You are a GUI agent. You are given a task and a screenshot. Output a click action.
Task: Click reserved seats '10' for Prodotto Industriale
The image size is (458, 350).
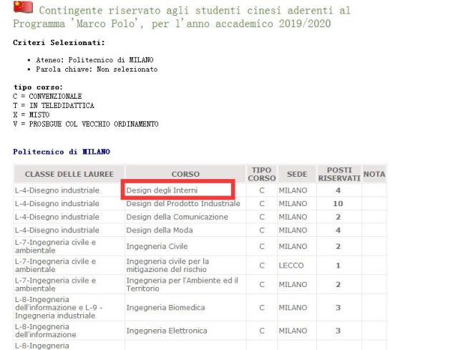pyautogui.click(x=338, y=204)
